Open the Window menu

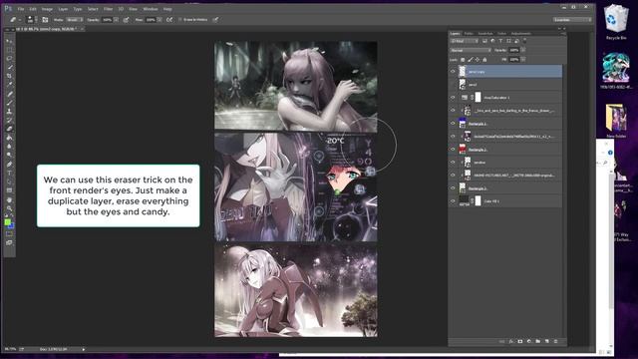151,9
